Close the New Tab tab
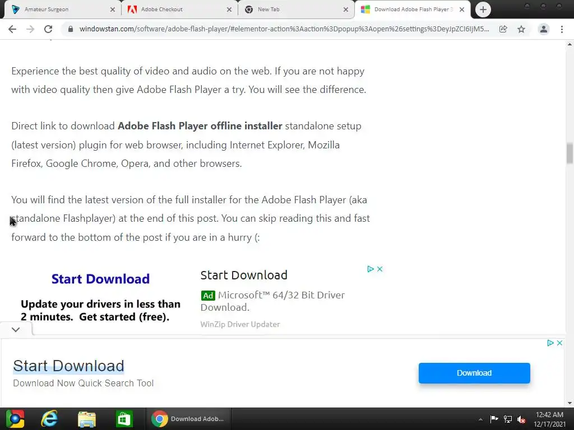574x430 pixels. (345, 10)
